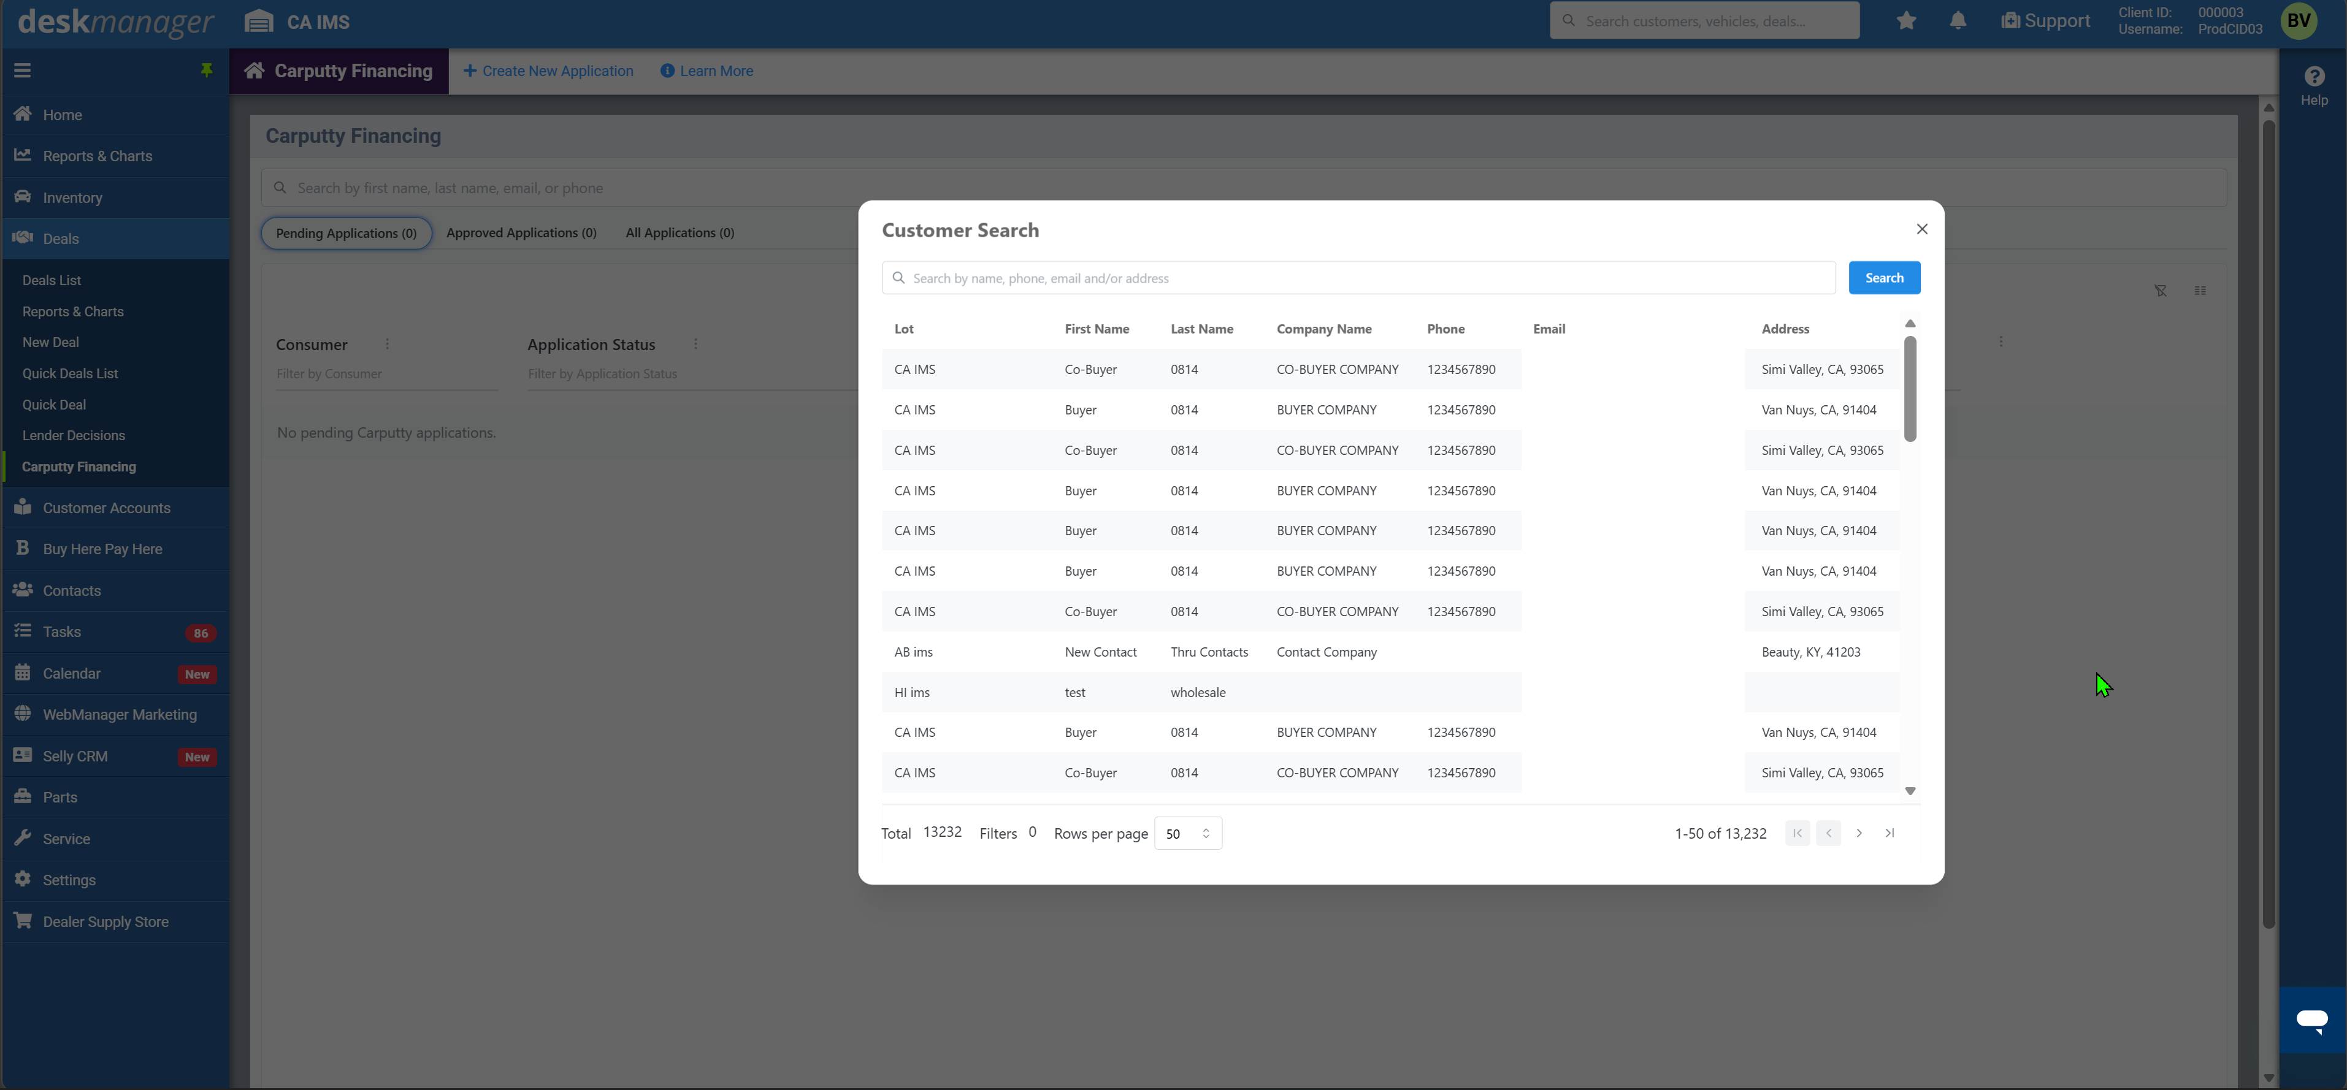Viewport: 2347px width, 1090px height.
Task: Toggle the hamburger sidebar menu
Action: click(23, 70)
